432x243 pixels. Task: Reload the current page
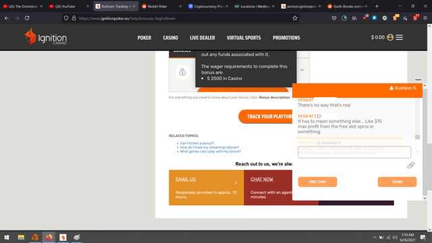tap(27, 18)
